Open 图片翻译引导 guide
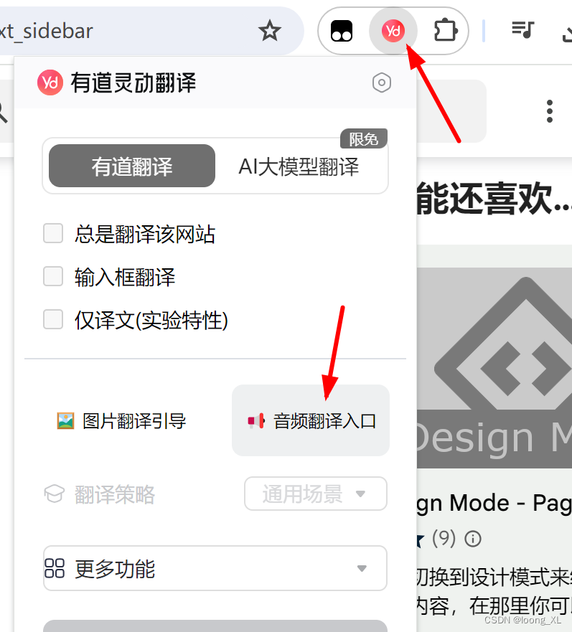Screen dimensions: 572x632 point(121,421)
